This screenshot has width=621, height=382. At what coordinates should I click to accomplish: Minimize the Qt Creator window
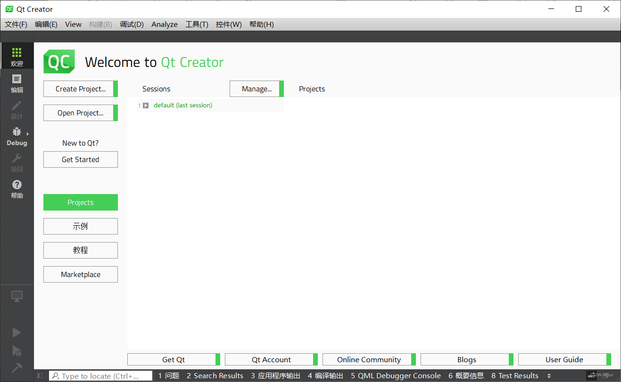click(551, 9)
